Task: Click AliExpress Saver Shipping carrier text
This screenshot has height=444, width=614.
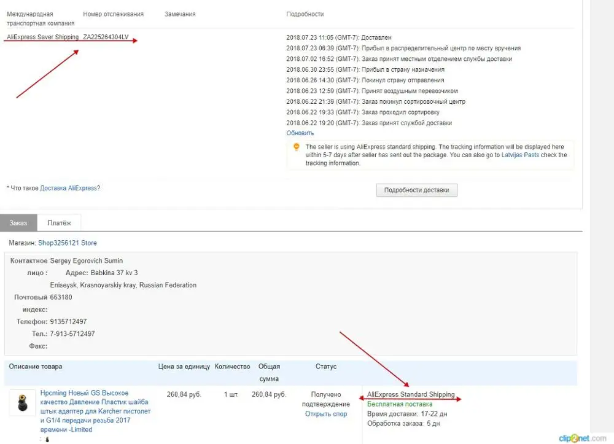Action: [x=43, y=37]
